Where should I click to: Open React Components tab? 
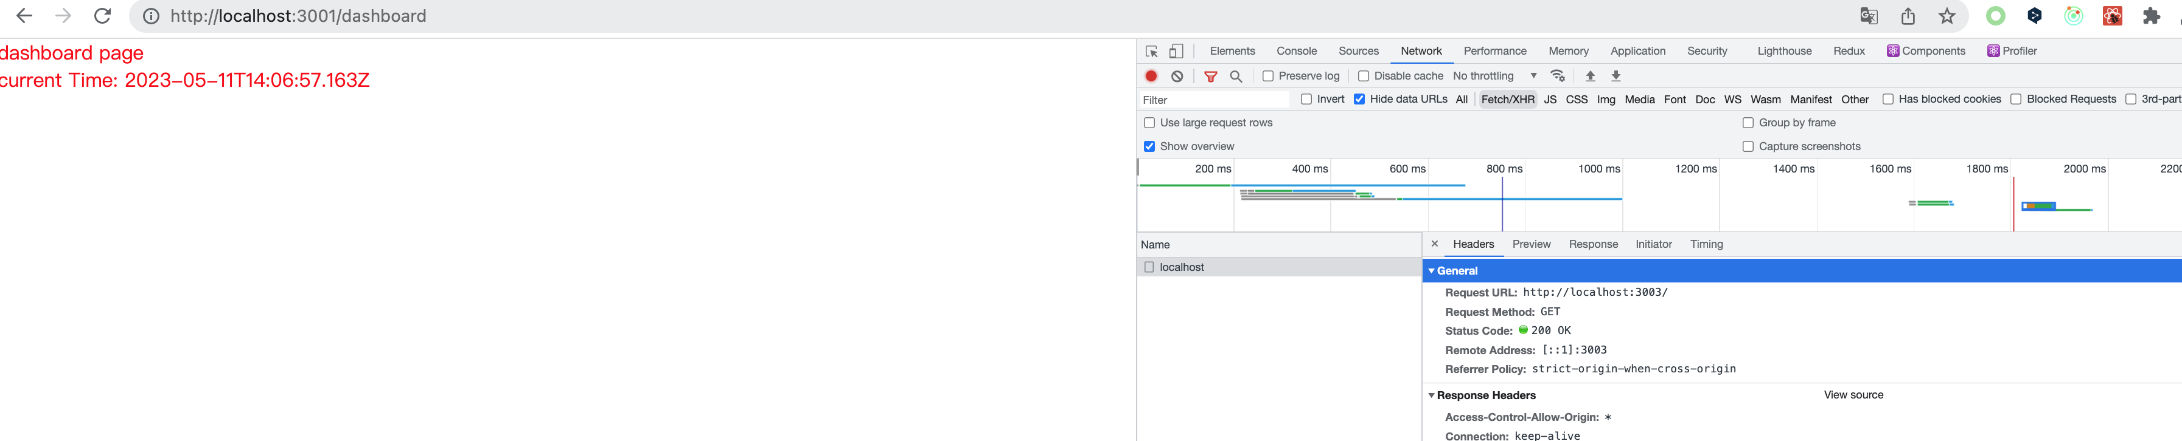click(x=1925, y=50)
